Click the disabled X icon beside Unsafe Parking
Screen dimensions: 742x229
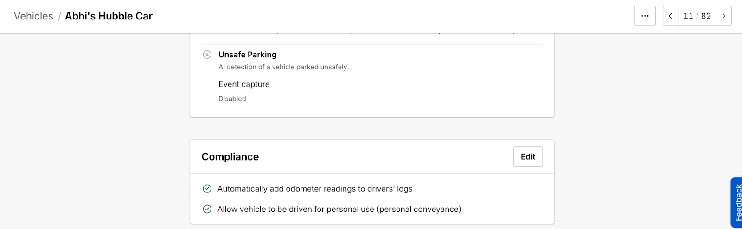[x=207, y=55]
